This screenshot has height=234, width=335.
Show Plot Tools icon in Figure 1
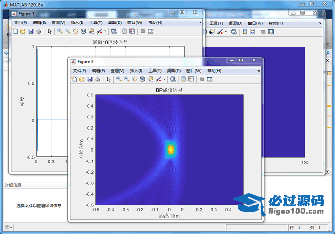pyautogui.click(x=150, y=31)
